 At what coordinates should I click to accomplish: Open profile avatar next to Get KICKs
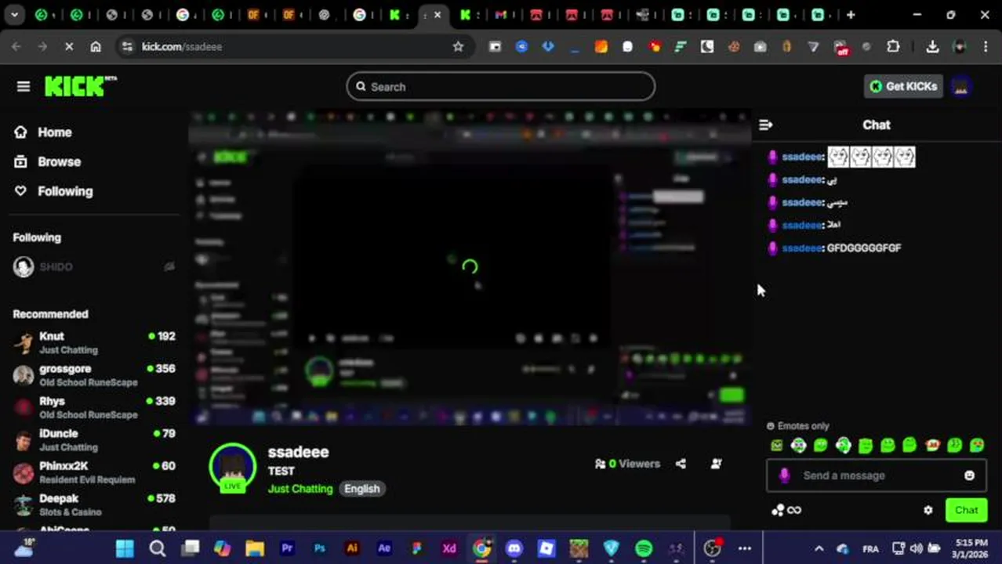pos(961,86)
